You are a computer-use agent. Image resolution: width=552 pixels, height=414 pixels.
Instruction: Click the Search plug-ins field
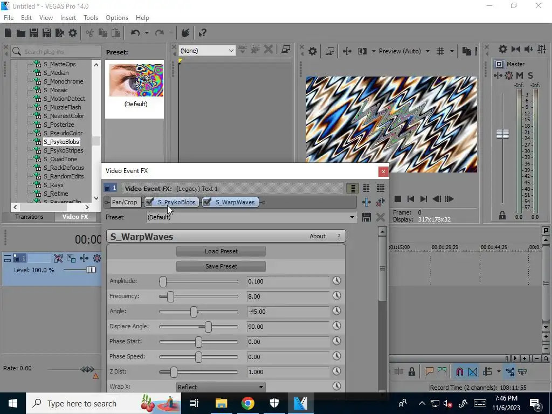[56, 51]
